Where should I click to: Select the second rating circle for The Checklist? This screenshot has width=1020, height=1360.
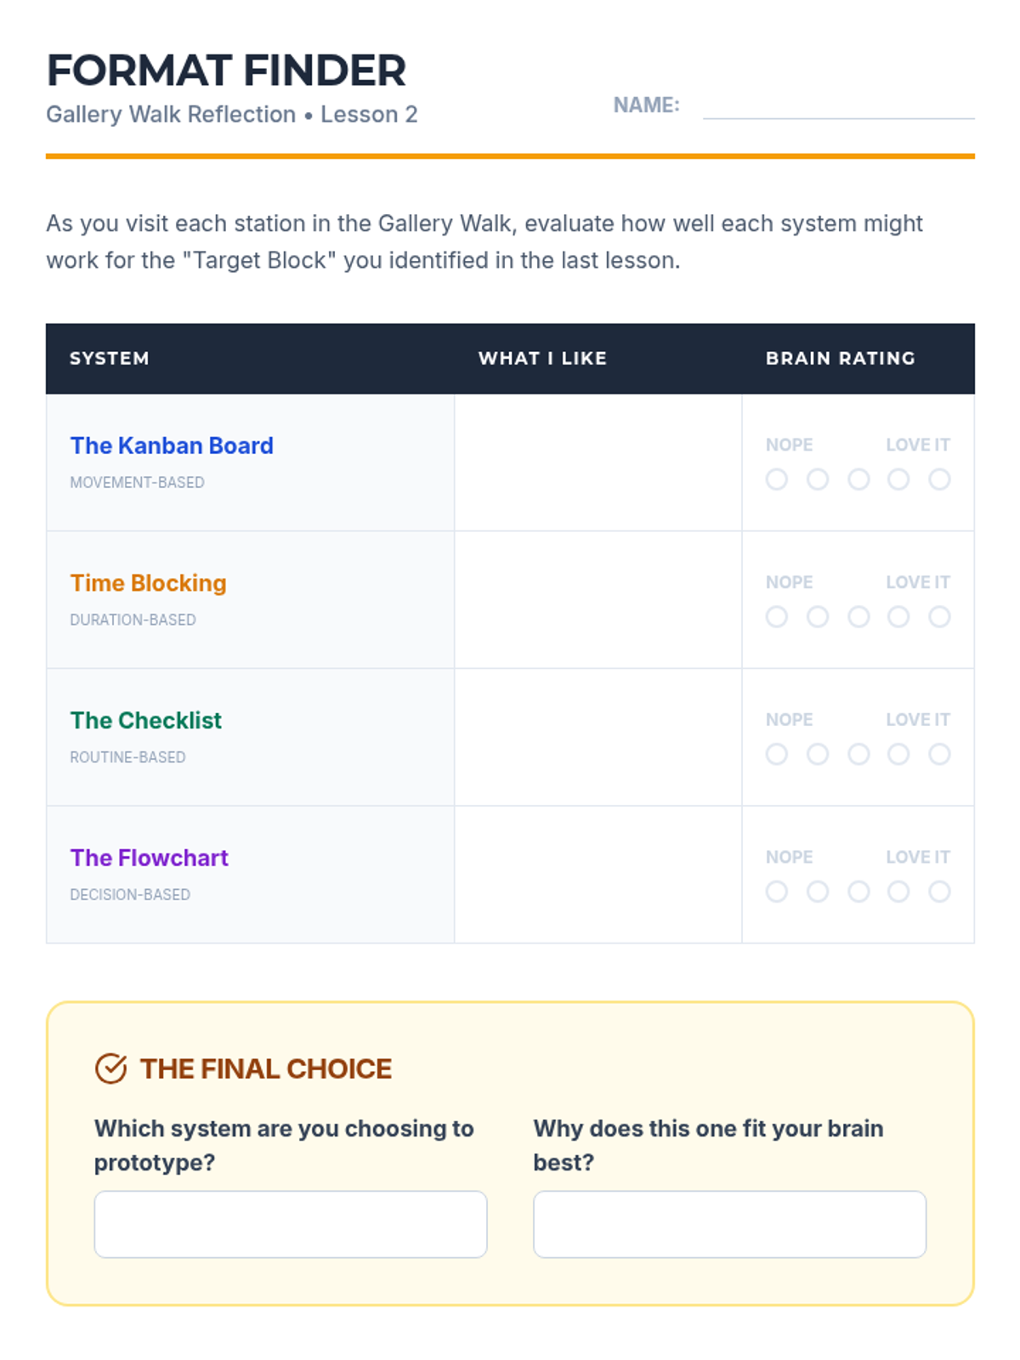coord(818,754)
